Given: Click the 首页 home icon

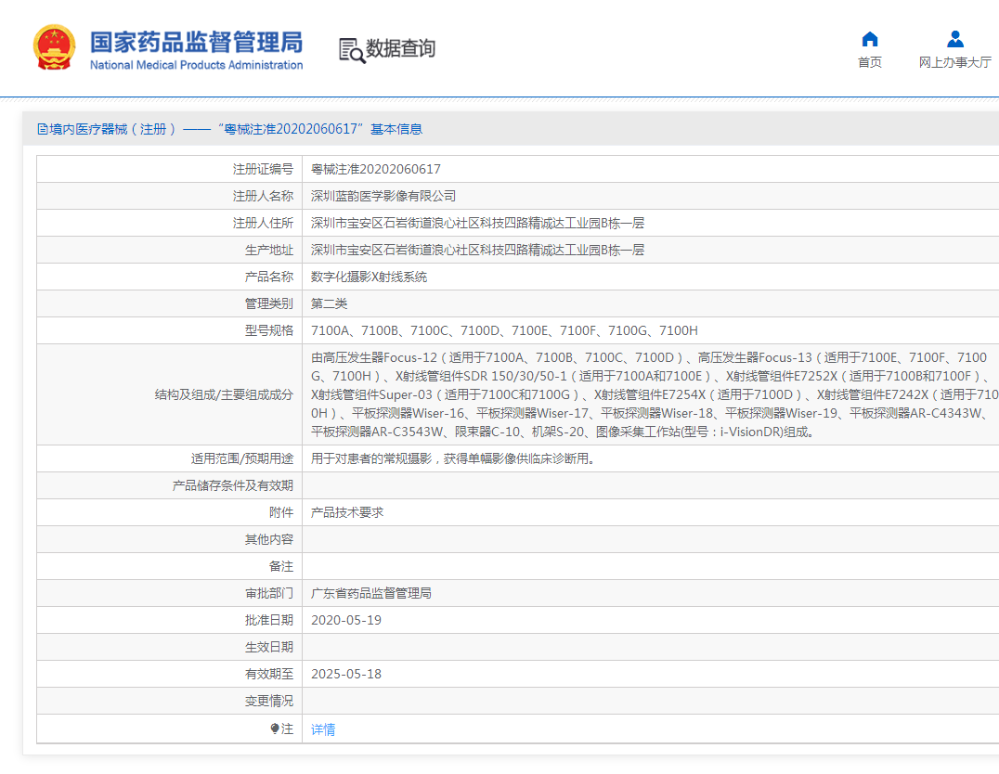Looking at the screenshot, I should click(870, 40).
